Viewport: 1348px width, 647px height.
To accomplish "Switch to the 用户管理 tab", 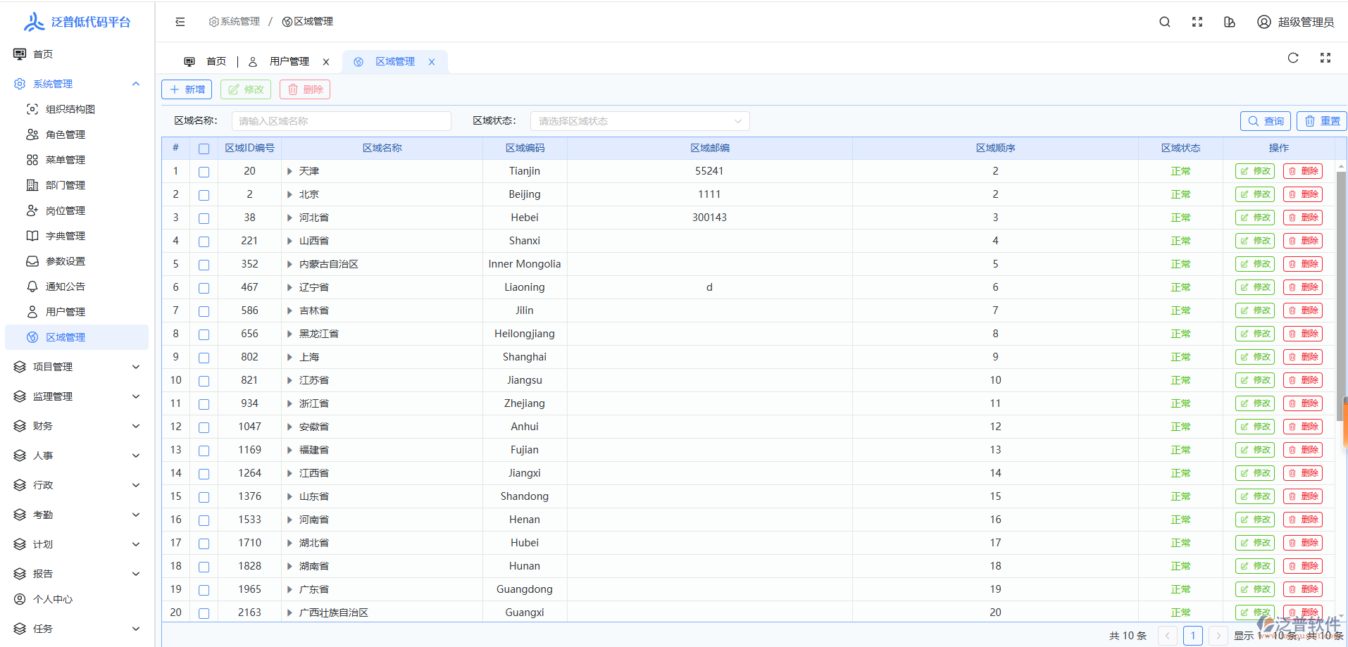I will [289, 62].
